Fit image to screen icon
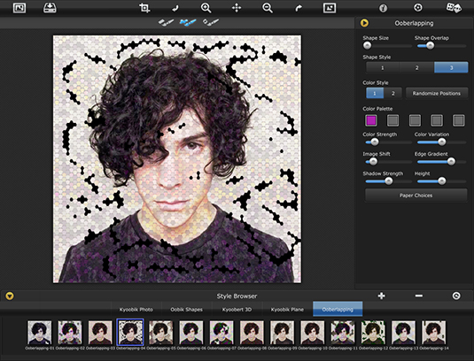The width and height of the screenshot is (474, 361). pos(330,8)
